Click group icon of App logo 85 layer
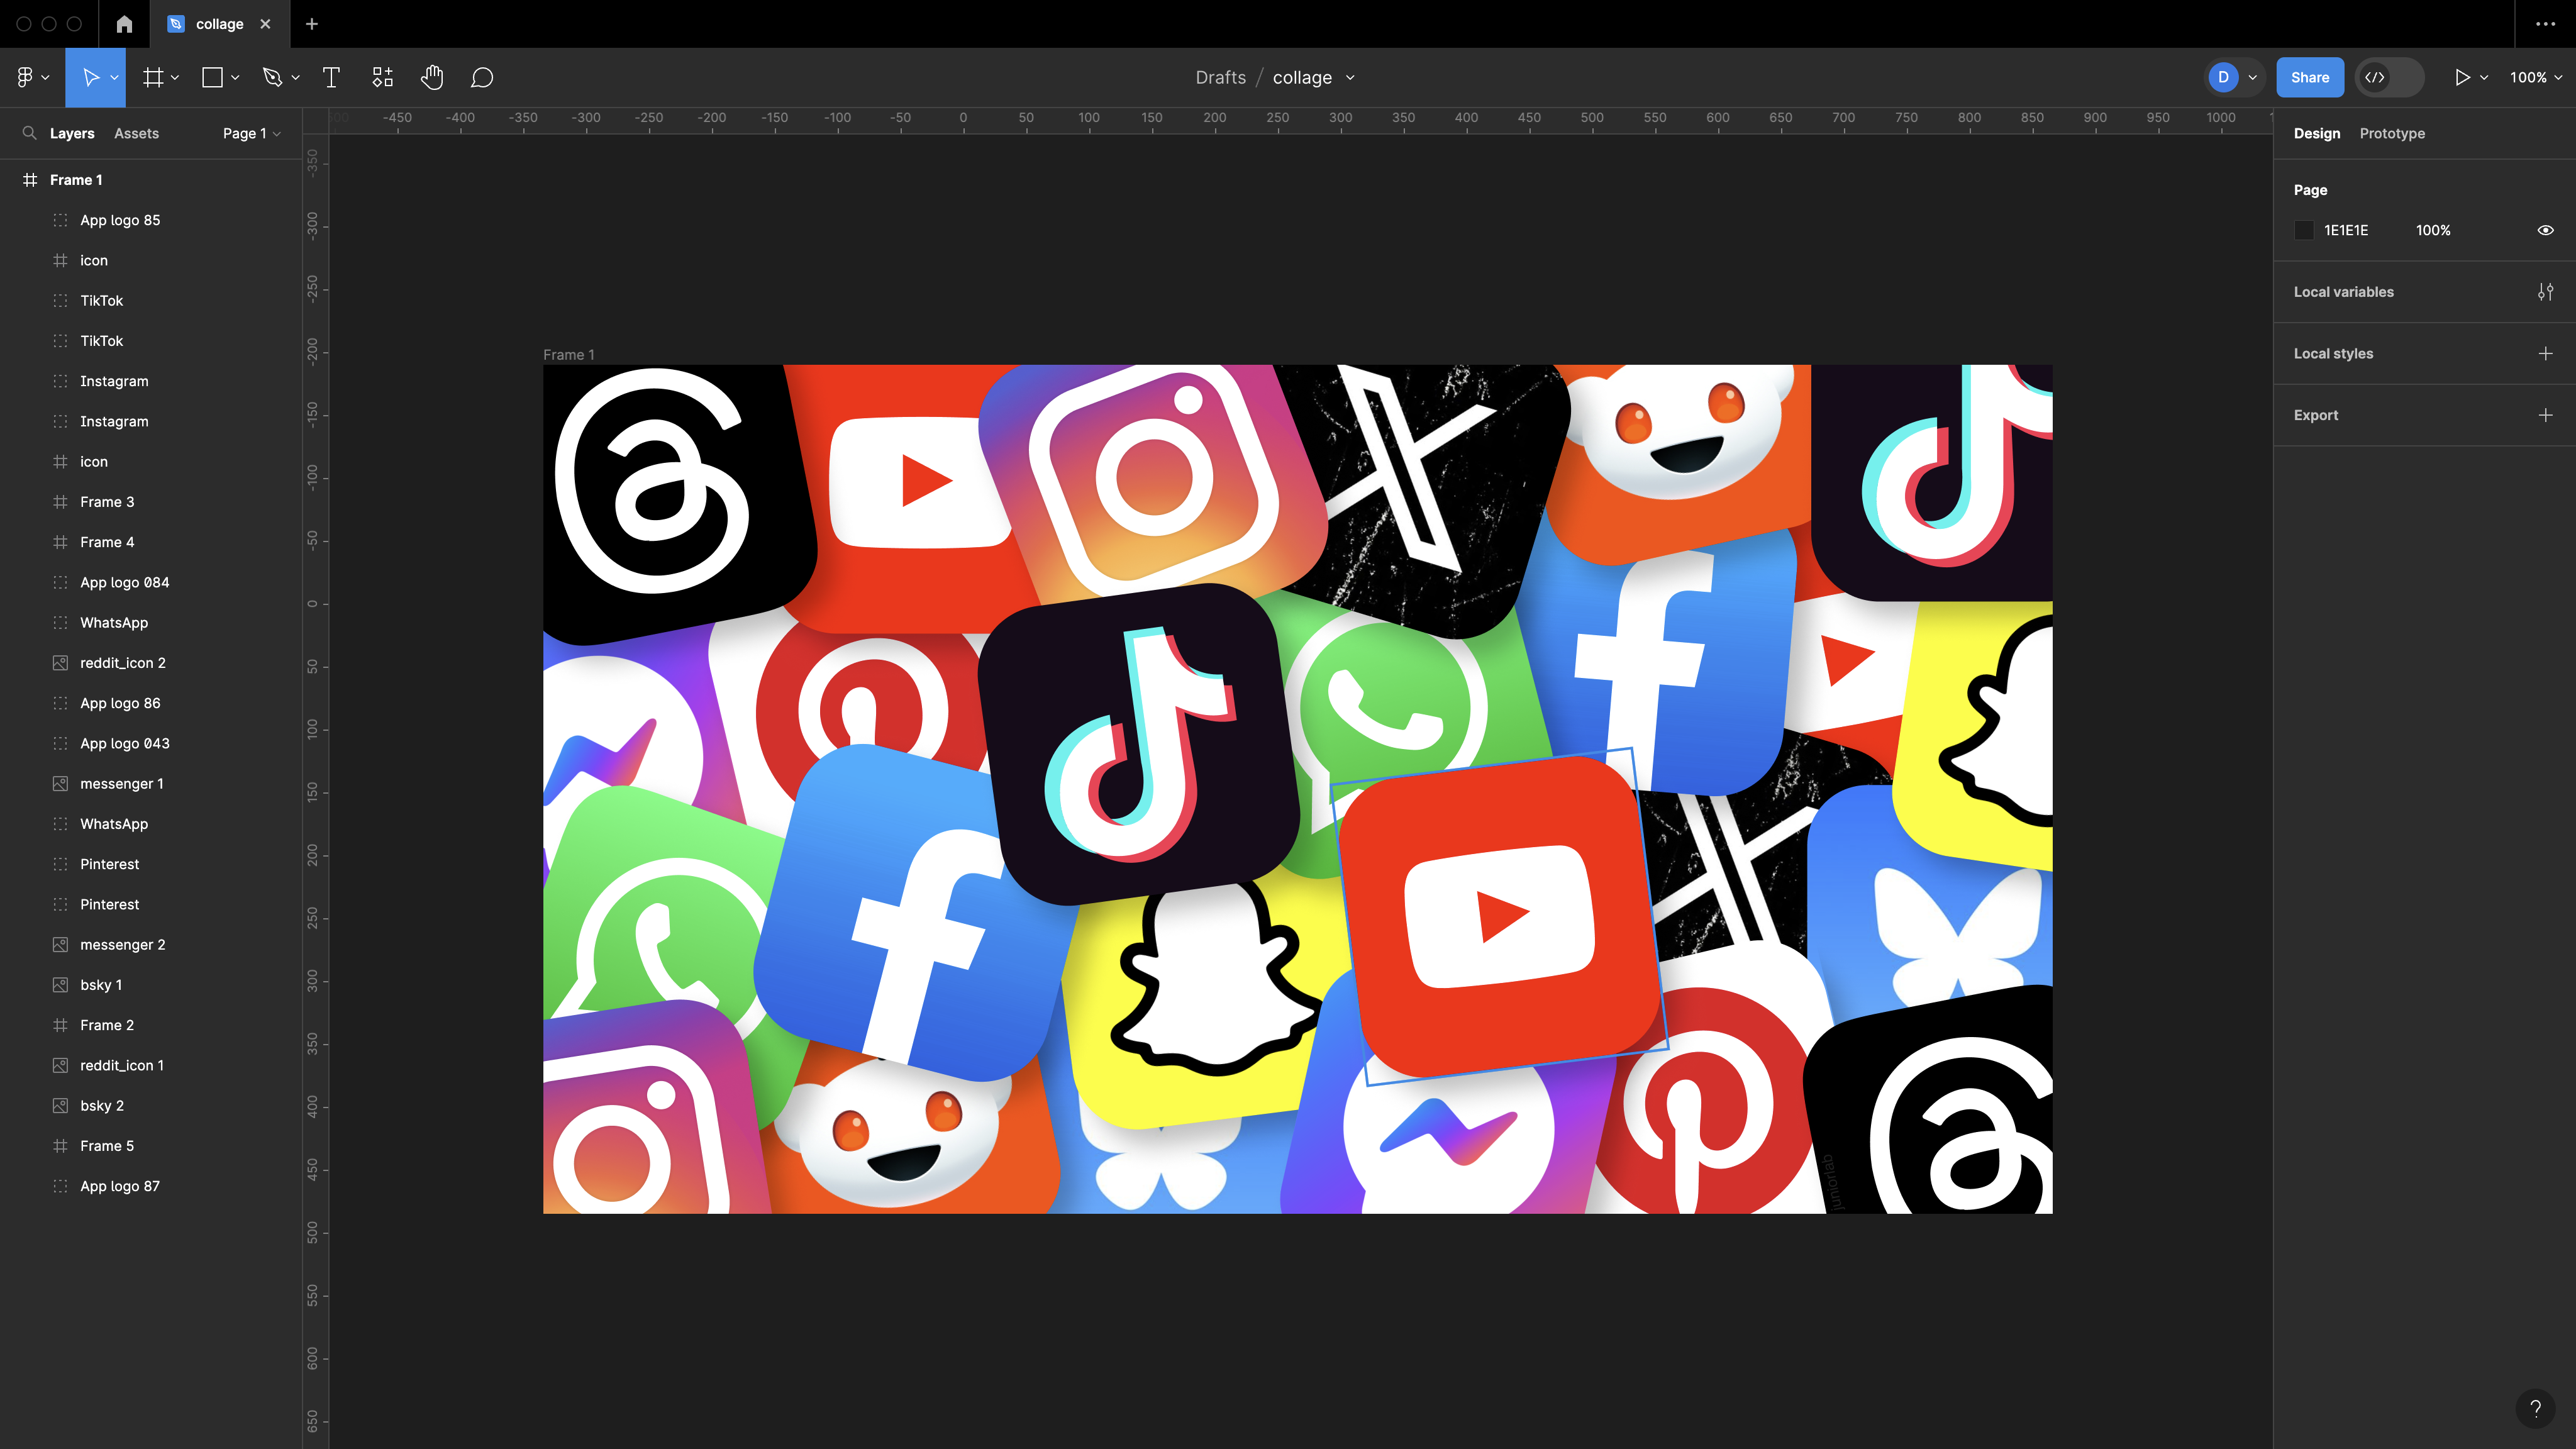Image resolution: width=2576 pixels, height=1449 pixels. pos(60,220)
